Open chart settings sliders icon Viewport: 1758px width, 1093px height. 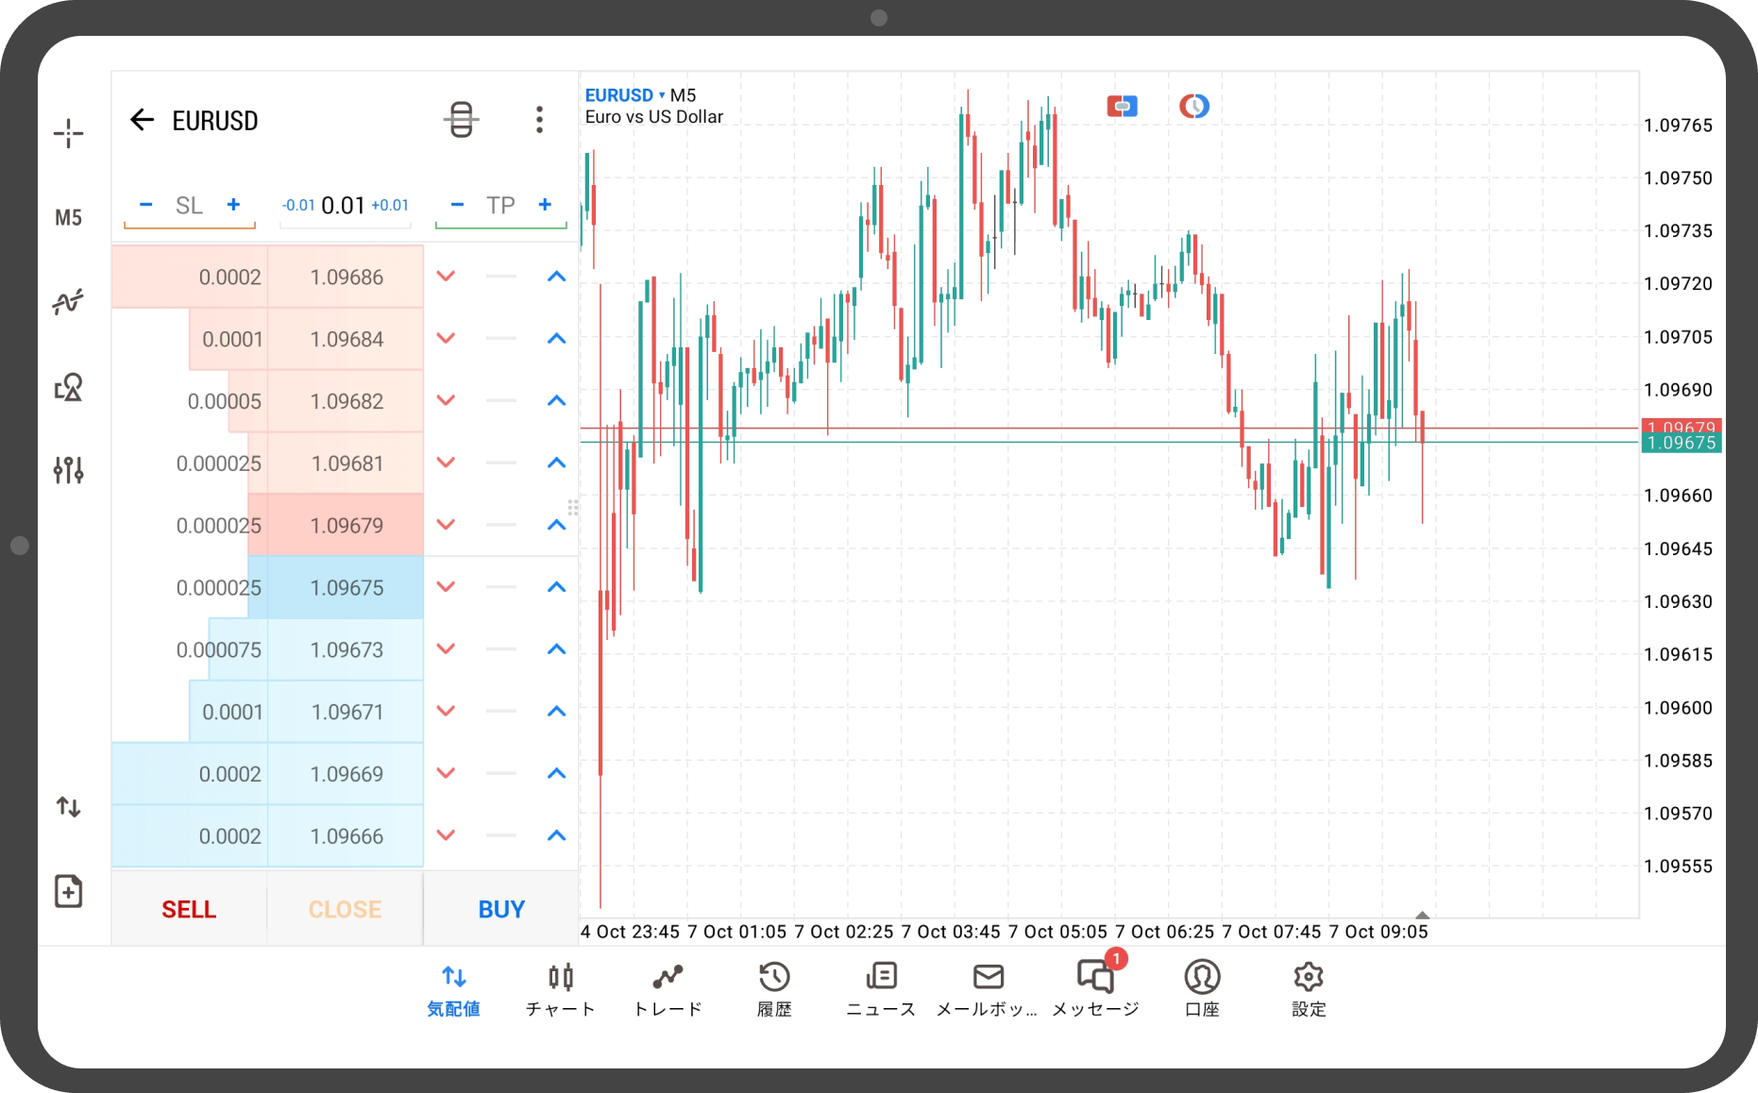point(68,469)
